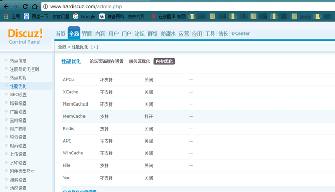Open the 用户 top menu
Screen dimensions: 335x192
113,33
